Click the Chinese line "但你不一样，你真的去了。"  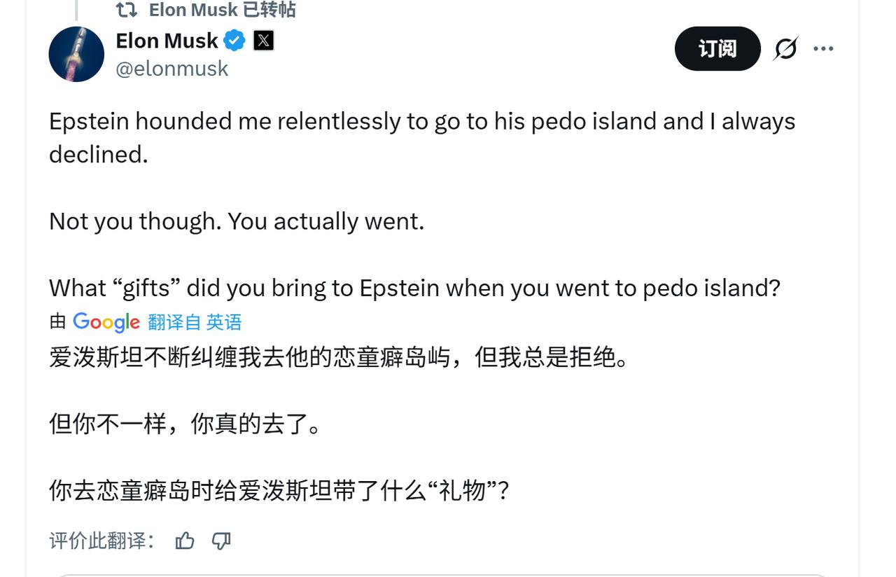(185, 424)
